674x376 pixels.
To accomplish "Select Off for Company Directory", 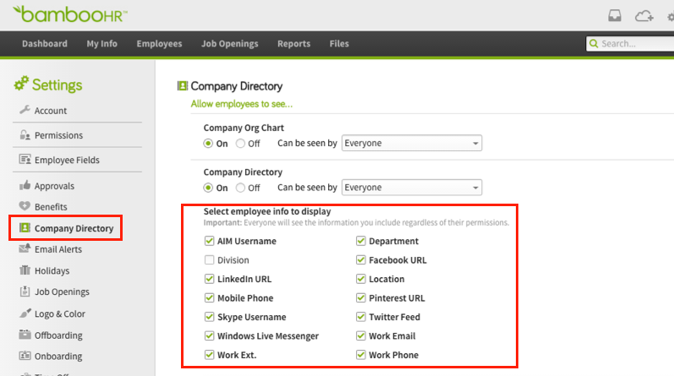I will coord(241,188).
